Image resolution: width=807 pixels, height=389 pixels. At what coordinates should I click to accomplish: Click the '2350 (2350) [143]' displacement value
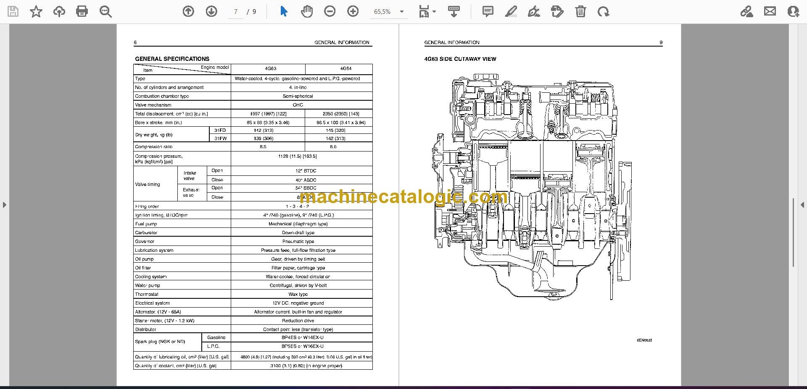(x=341, y=114)
